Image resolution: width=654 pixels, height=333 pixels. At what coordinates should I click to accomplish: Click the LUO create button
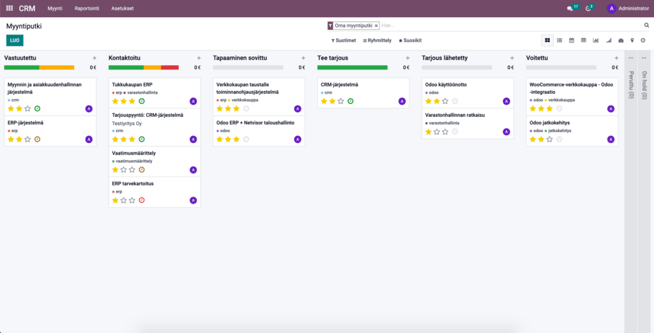[x=15, y=40]
